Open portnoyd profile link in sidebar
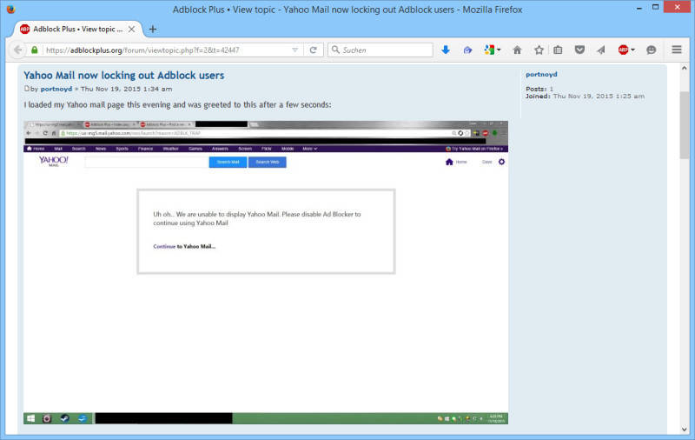Viewport: 695px width, 440px height. click(541, 75)
